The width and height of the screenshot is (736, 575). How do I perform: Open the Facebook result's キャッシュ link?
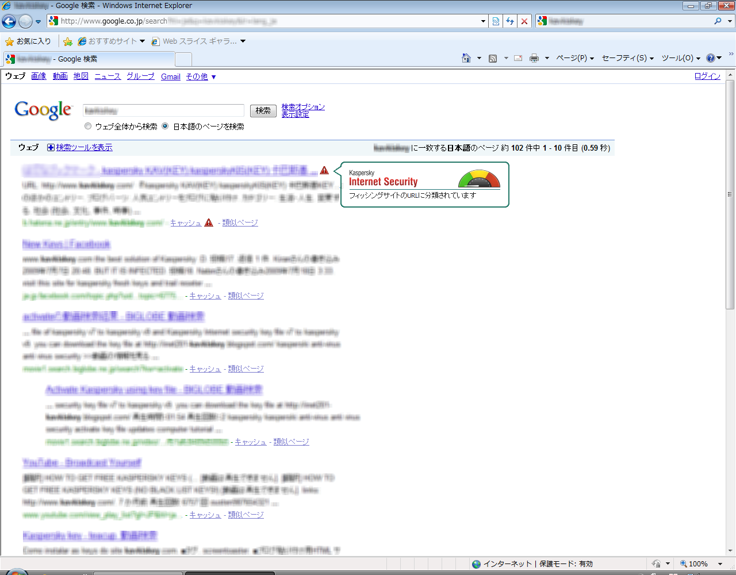click(x=205, y=296)
